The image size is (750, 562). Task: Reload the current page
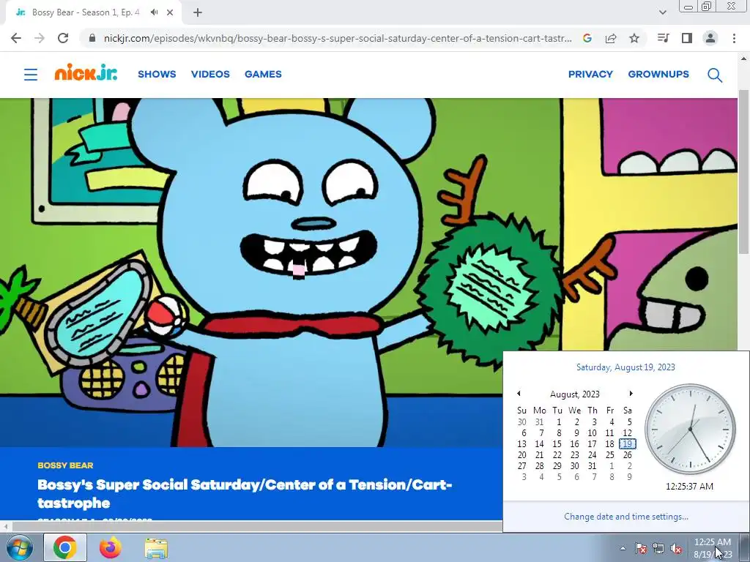click(63, 38)
